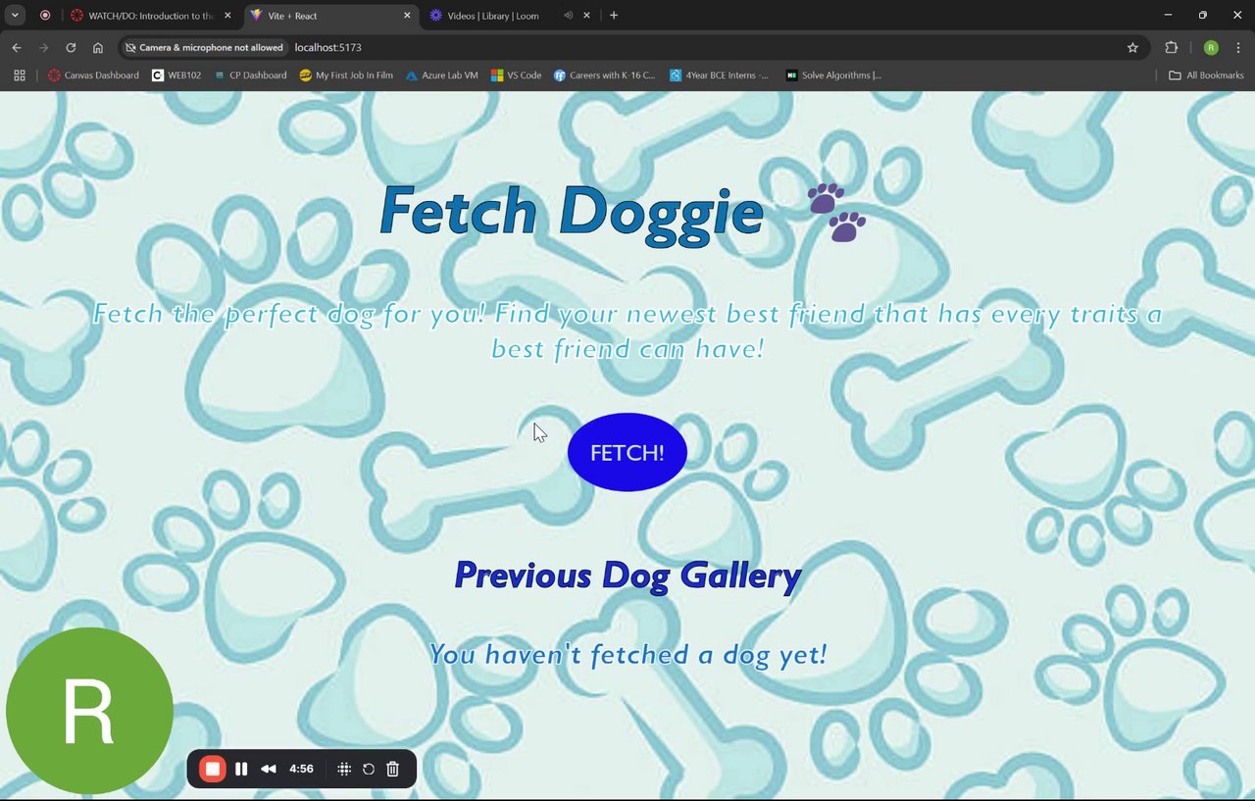
Task: Open the Azure Lab VM bookmark
Action: (441, 75)
